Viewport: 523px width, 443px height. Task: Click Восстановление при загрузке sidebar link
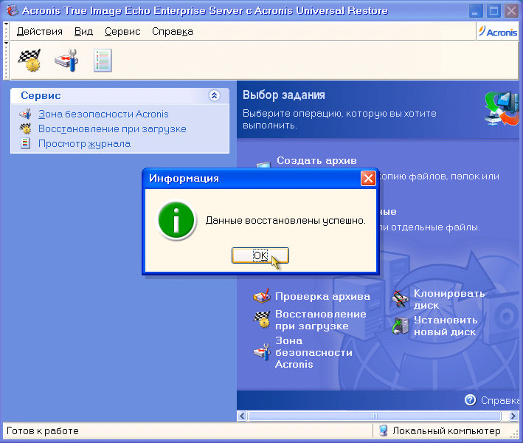click(x=112, y=128)
